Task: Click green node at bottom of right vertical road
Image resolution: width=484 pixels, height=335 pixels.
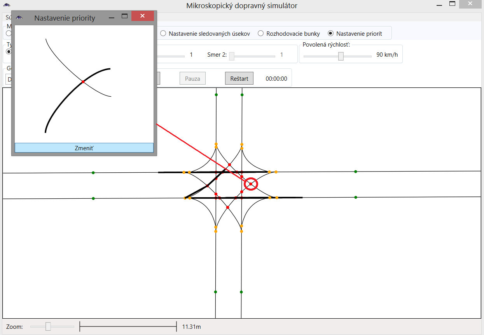Action: pos(241,292)
